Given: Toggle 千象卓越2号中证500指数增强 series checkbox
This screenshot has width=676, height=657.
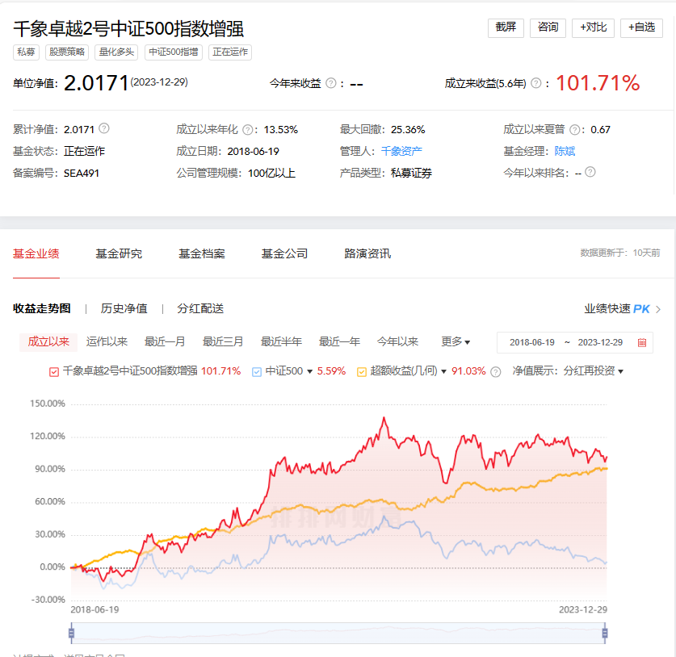Looking at the screenshot, I should click(x=54, y=372).
